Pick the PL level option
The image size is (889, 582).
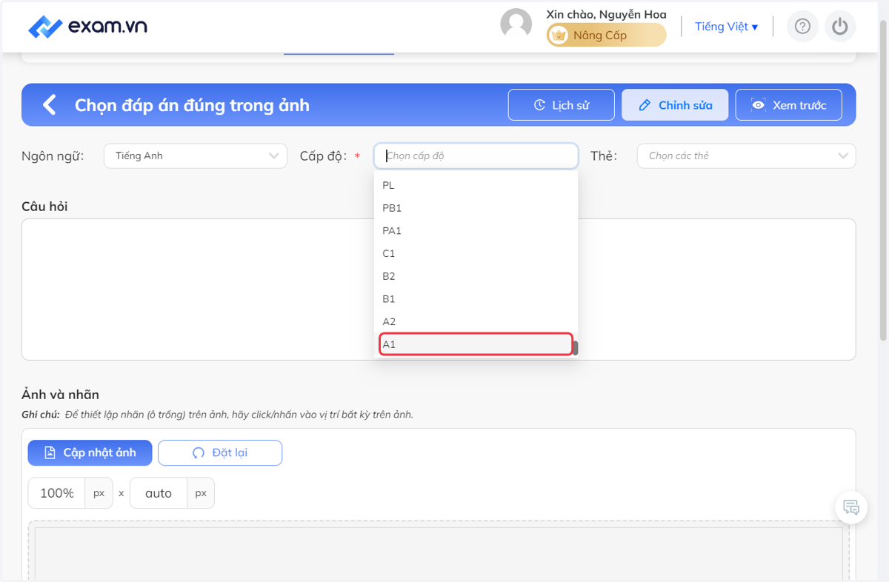[x=476, y=185]
